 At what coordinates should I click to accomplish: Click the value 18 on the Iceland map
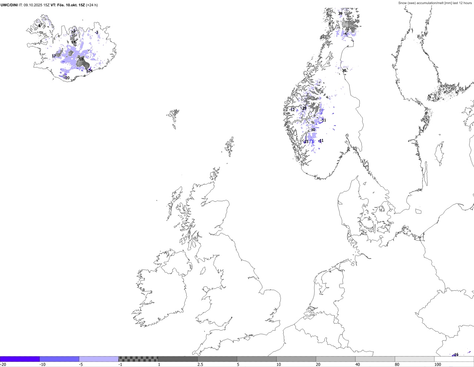(81, 59)
